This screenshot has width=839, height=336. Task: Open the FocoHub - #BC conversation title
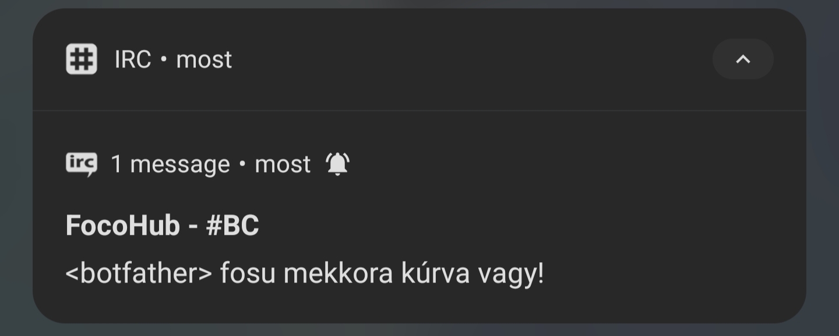click(163, 225)
